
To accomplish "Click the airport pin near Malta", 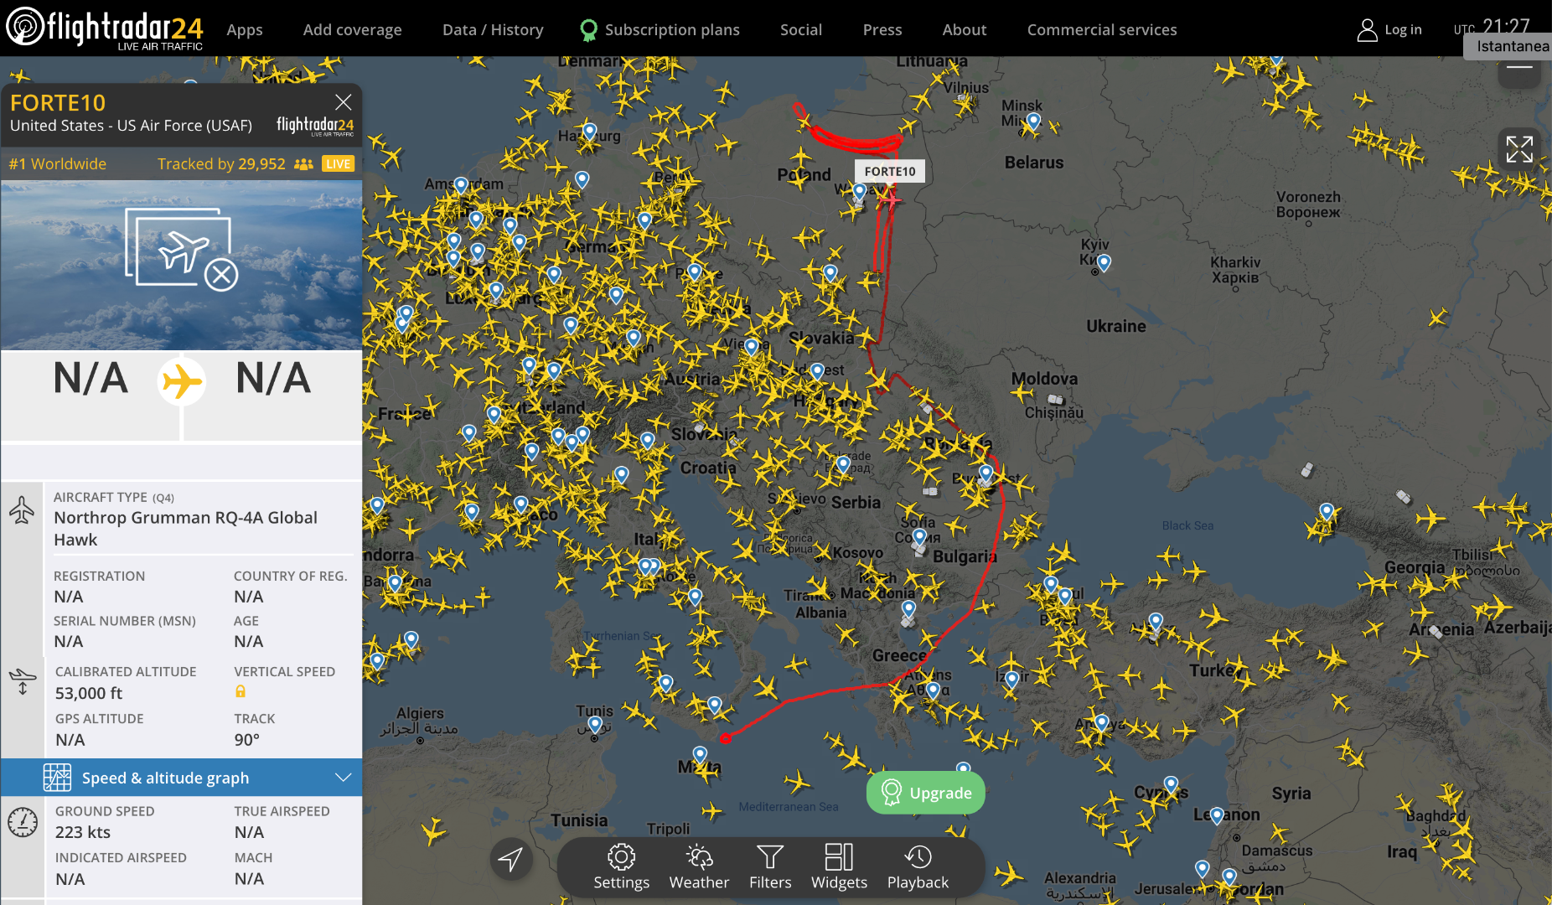I will (700, 755).
